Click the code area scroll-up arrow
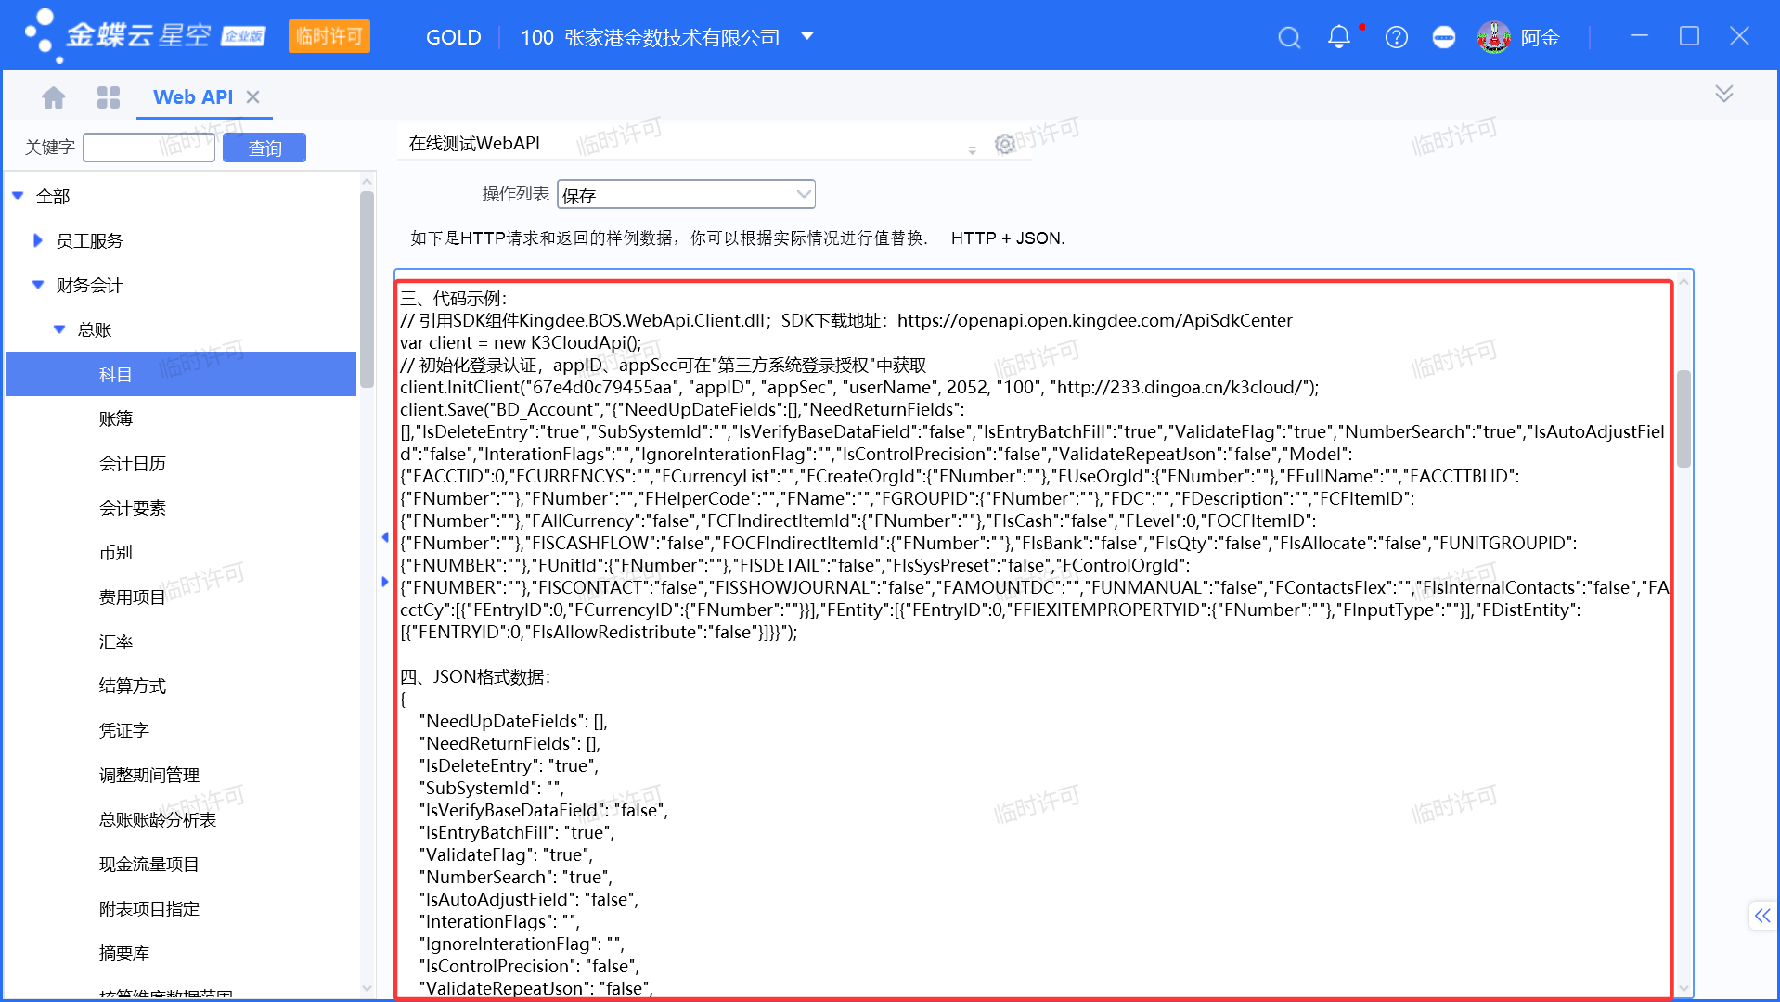 coord(1683,280)
